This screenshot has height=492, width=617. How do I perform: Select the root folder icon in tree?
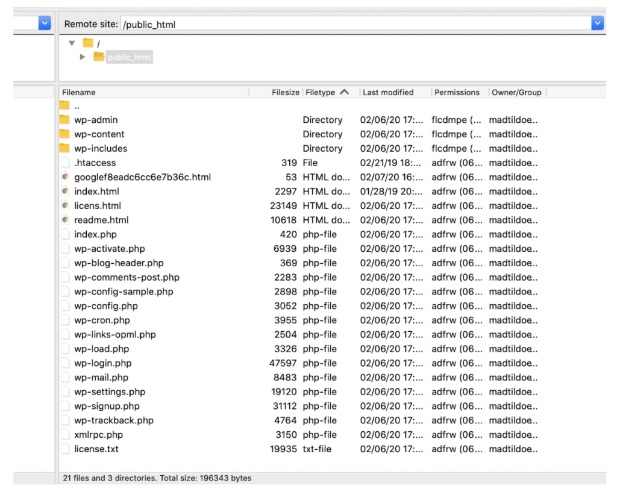click(88, 43)
